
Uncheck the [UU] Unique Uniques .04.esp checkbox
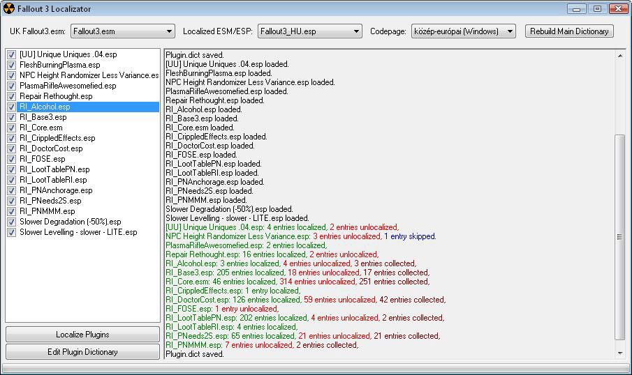pos(12,54)
